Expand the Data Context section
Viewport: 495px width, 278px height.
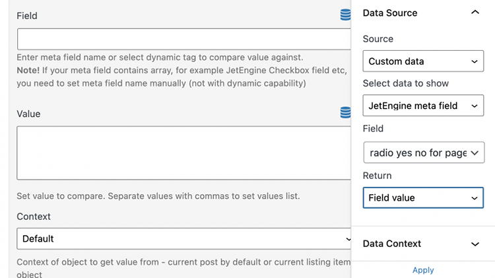point(475,244)
